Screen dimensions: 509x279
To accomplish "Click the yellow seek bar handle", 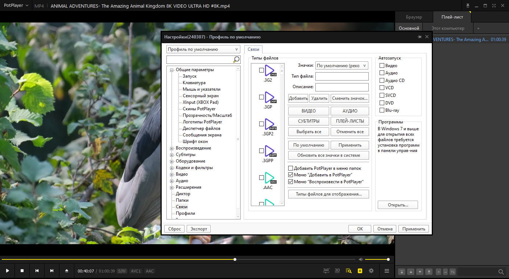I will point(235,259).
